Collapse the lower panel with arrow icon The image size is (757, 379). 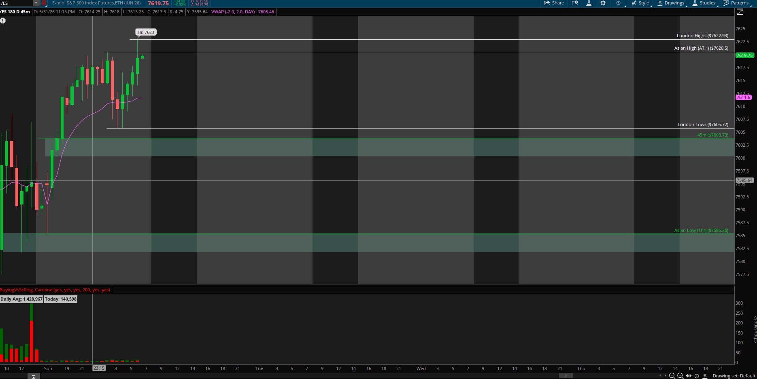[34, 376]
